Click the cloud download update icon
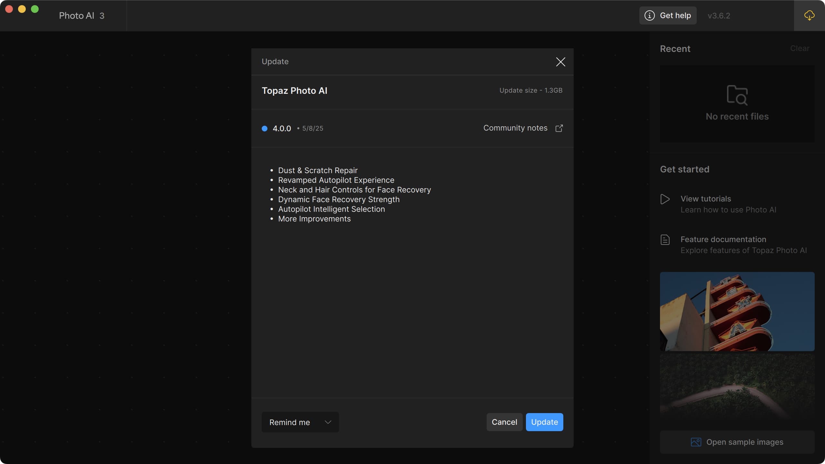Image resolution: width=825 pixels, height=464 pixels. click(x=809, y=15)
